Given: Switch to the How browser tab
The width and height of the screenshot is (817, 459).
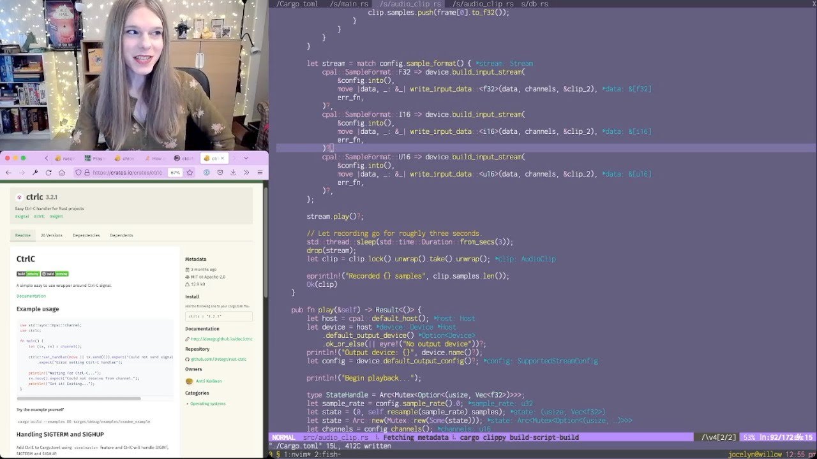Looking at the screenshot, I should coord(154,158).
